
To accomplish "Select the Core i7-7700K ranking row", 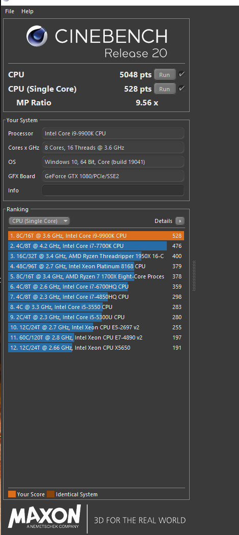I will tap(96, 246).
